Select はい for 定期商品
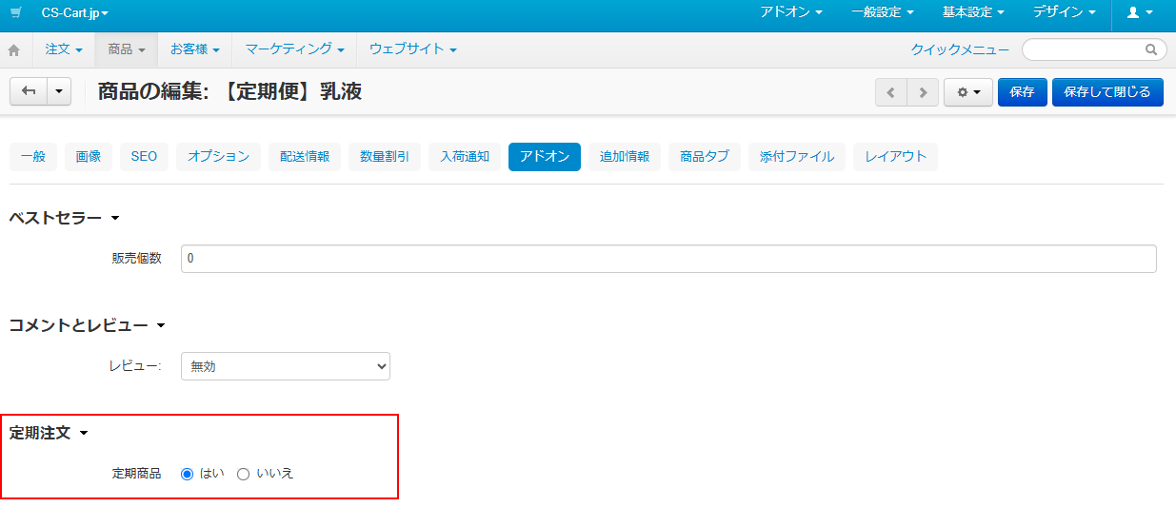This screenshot has height=507, width=1176. pyautogui.click(x=188, y=474)
